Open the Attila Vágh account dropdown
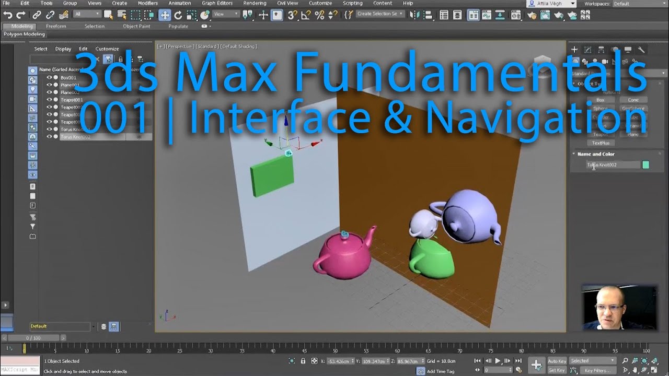 click(x=551, y=3)
